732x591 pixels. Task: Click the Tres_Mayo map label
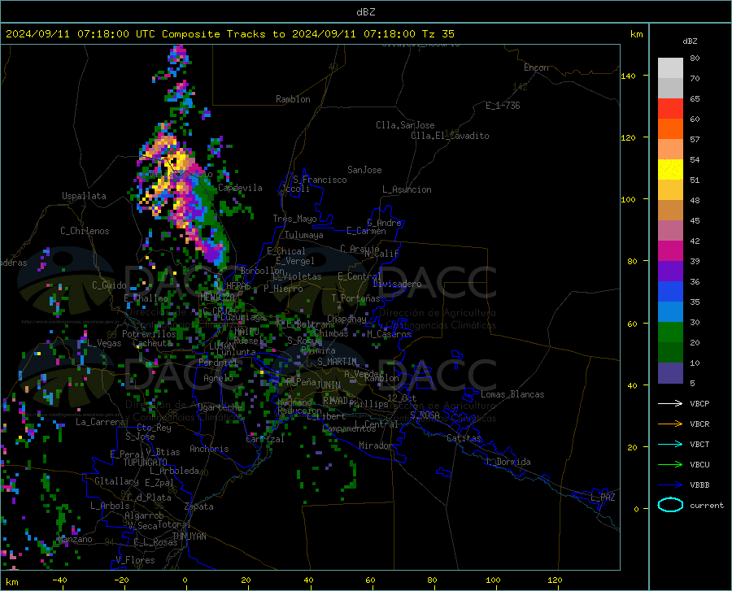[294, 219]
